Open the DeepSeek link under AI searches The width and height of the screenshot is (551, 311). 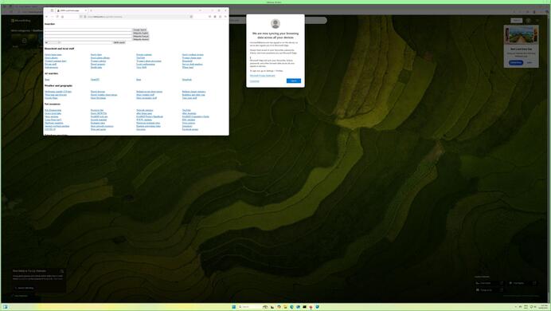[187, 80]
